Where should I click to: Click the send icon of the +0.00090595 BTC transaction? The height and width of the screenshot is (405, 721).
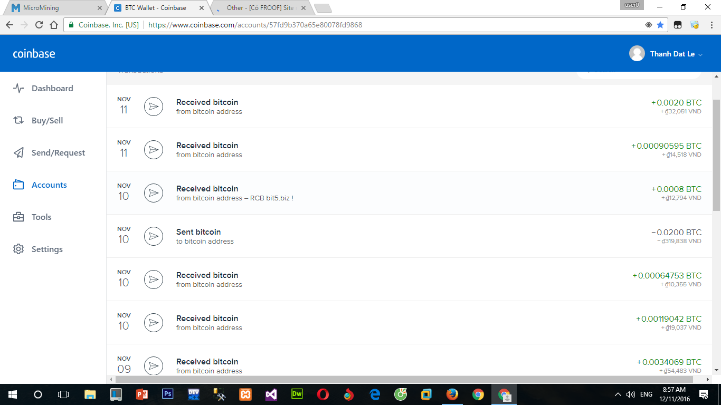(x=154, y=150)
